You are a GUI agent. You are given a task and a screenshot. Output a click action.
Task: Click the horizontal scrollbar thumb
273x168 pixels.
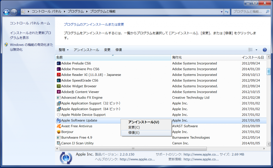point(133,149)
